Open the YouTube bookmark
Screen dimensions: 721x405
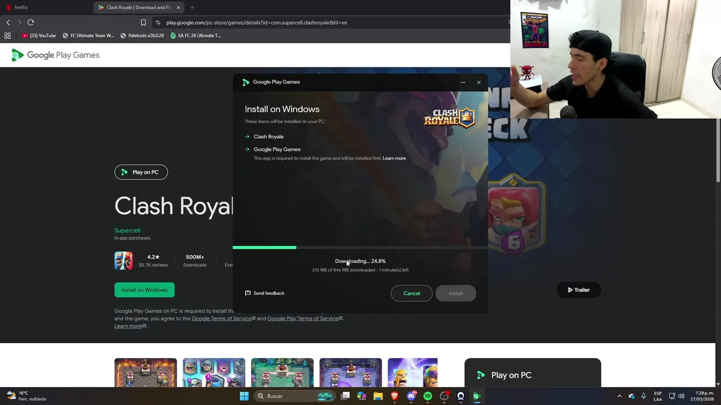pyautogui.click(x=39, y=35)
